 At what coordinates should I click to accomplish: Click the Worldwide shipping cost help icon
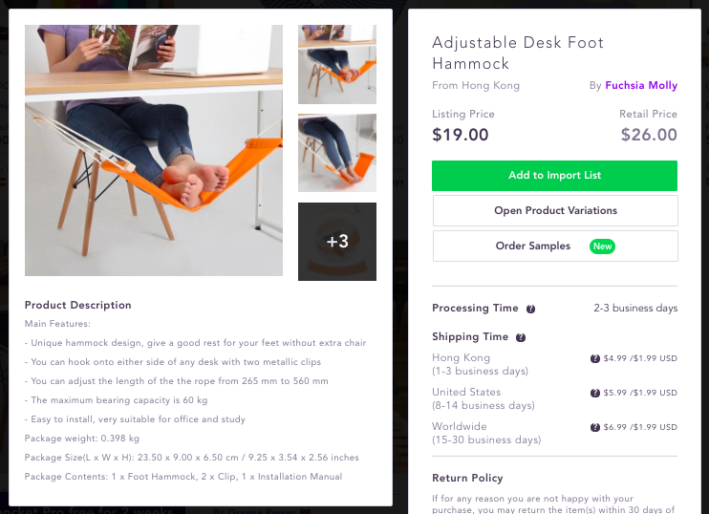point(595,428)
